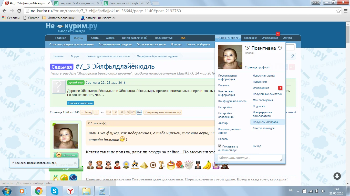
Task: Click the banana bunch award icon
Action: tap(207, 165)
